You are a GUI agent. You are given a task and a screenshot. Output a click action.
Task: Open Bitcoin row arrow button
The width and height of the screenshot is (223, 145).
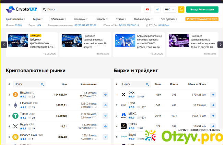pyautogui.click(x=105, y=95)
